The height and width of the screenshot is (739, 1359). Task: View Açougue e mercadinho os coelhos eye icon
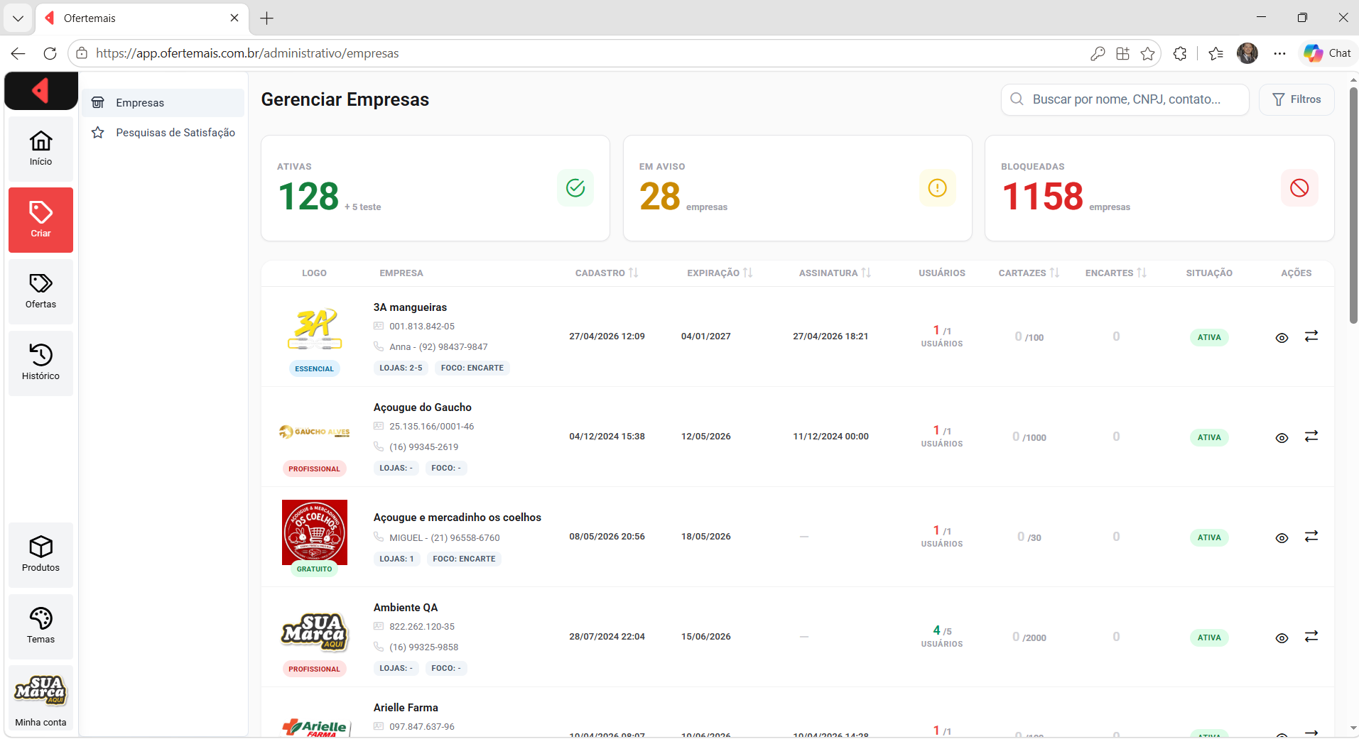[1282, 537]
